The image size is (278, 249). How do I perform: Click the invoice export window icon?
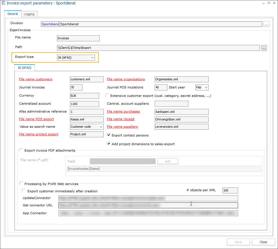pyautogui.click(x=3, y=3)
